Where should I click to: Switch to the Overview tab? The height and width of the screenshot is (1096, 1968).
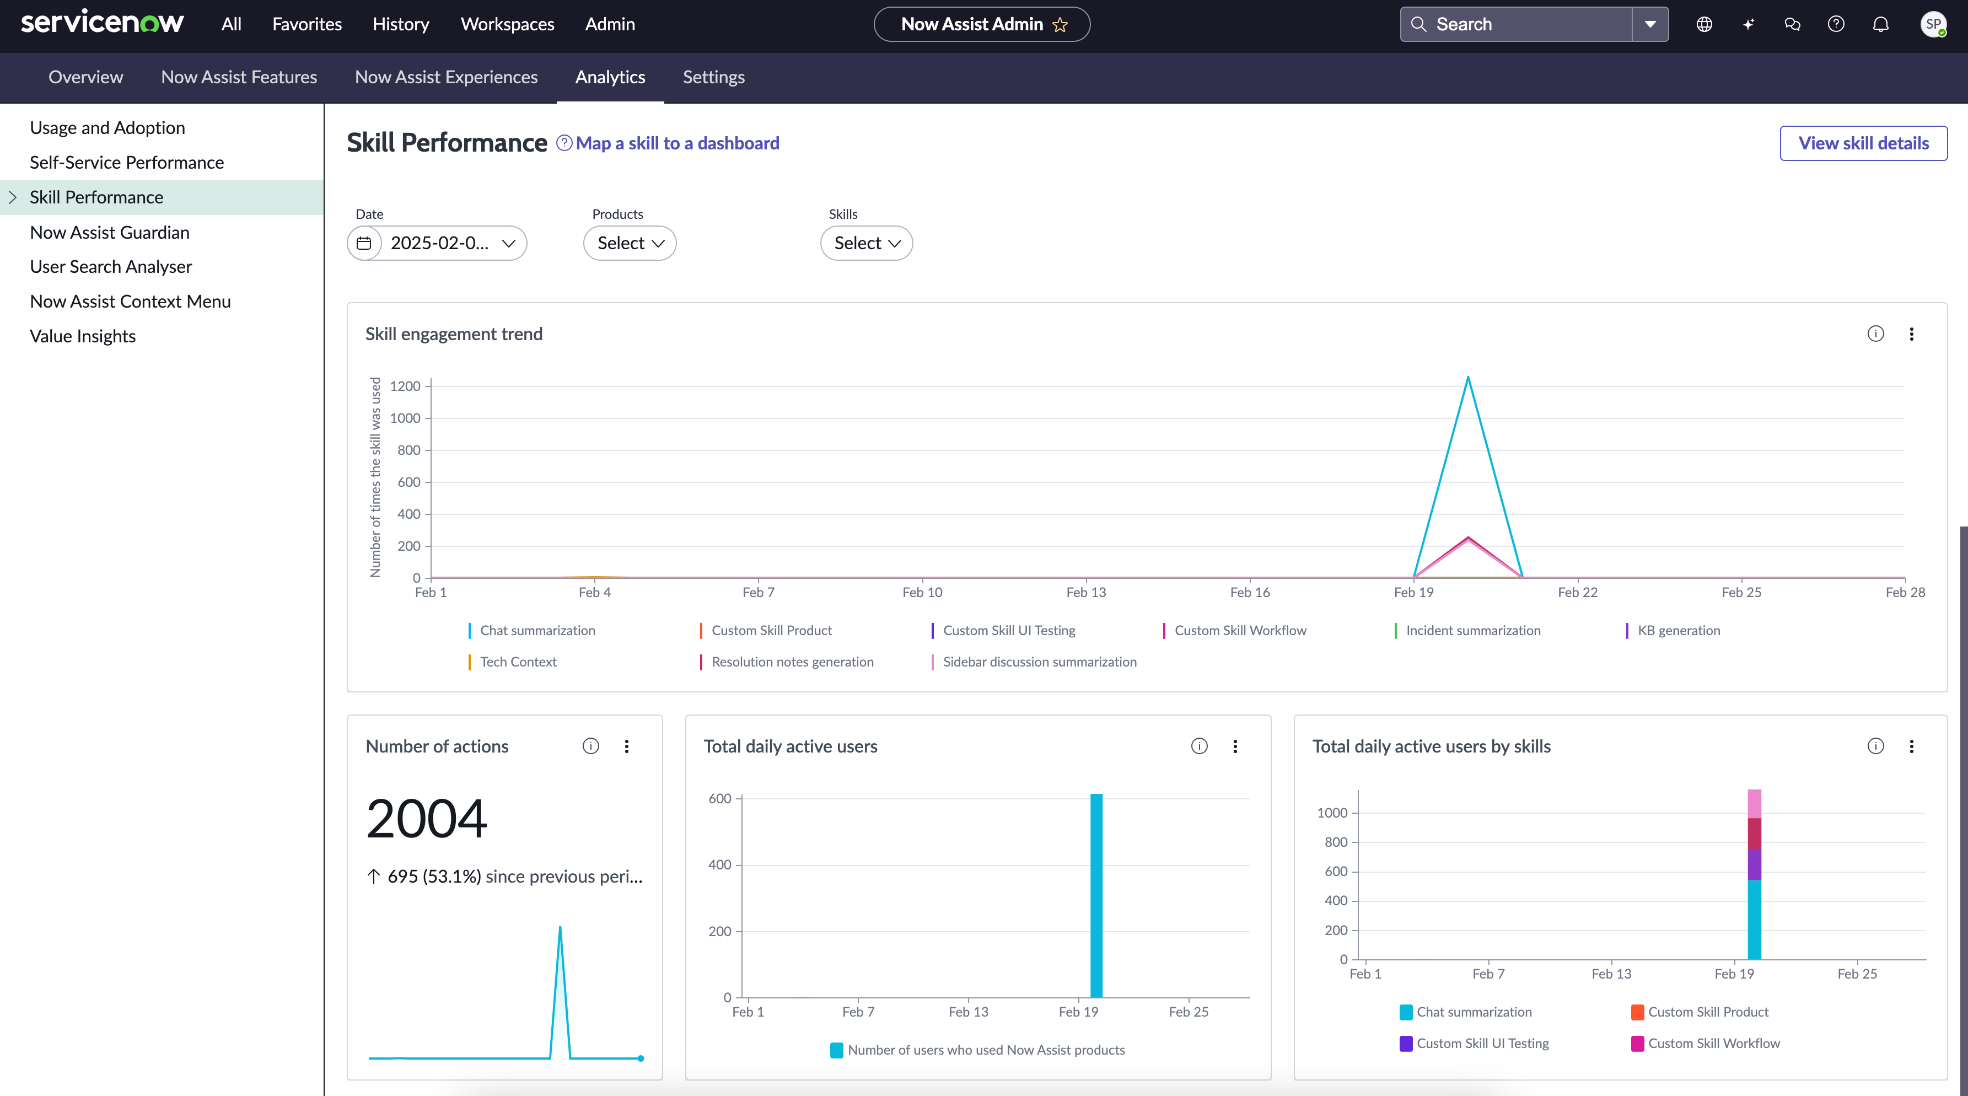click(x=85, y=77)
